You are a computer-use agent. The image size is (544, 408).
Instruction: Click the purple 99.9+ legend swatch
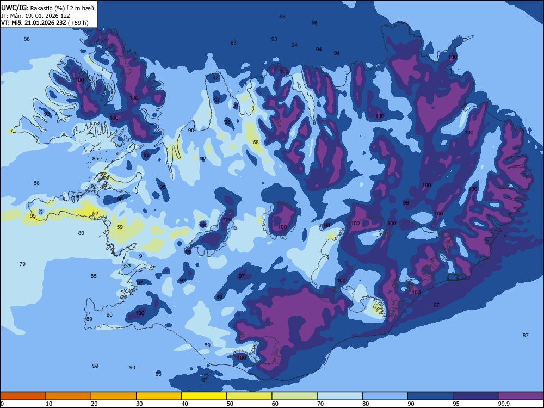[521, 396]
